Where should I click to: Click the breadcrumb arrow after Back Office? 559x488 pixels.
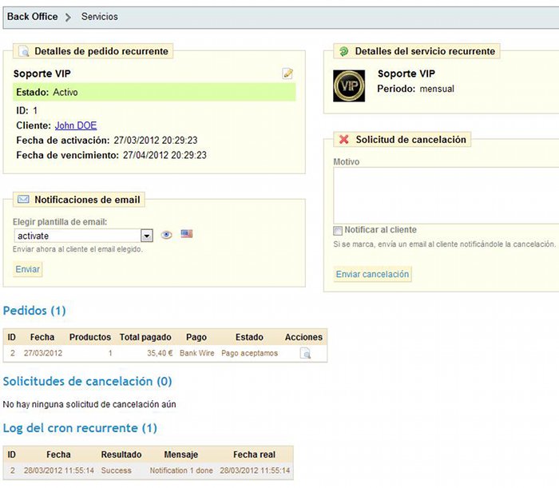point(68,17)
